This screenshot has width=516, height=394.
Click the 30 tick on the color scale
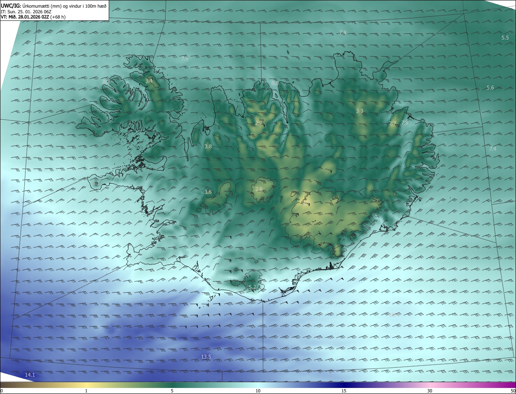(x=430, y=391)
